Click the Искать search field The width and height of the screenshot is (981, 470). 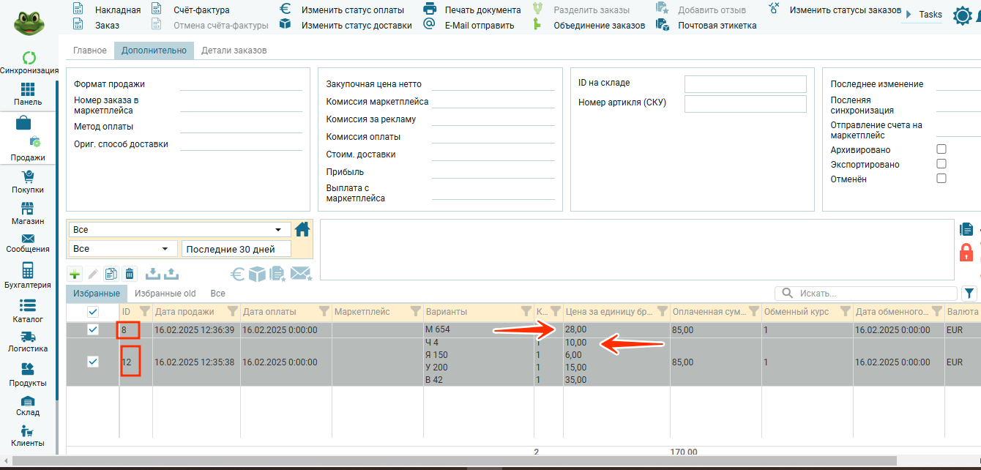pyautogui.click(x=871, y=294)
